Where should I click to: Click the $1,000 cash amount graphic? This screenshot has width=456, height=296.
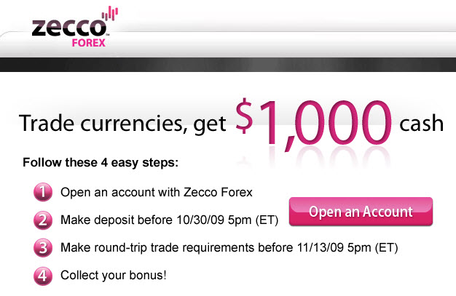[x=313, y=124]
